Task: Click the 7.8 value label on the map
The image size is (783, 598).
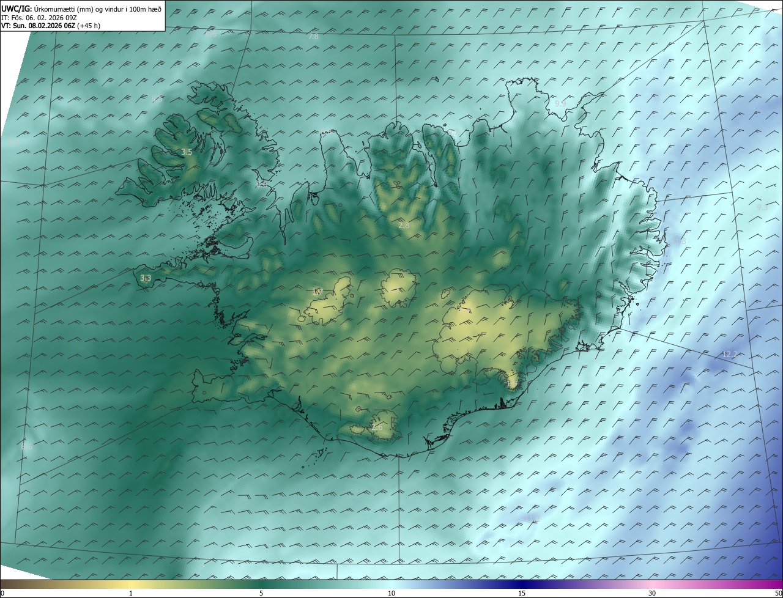Action: (x=313, y=37)
